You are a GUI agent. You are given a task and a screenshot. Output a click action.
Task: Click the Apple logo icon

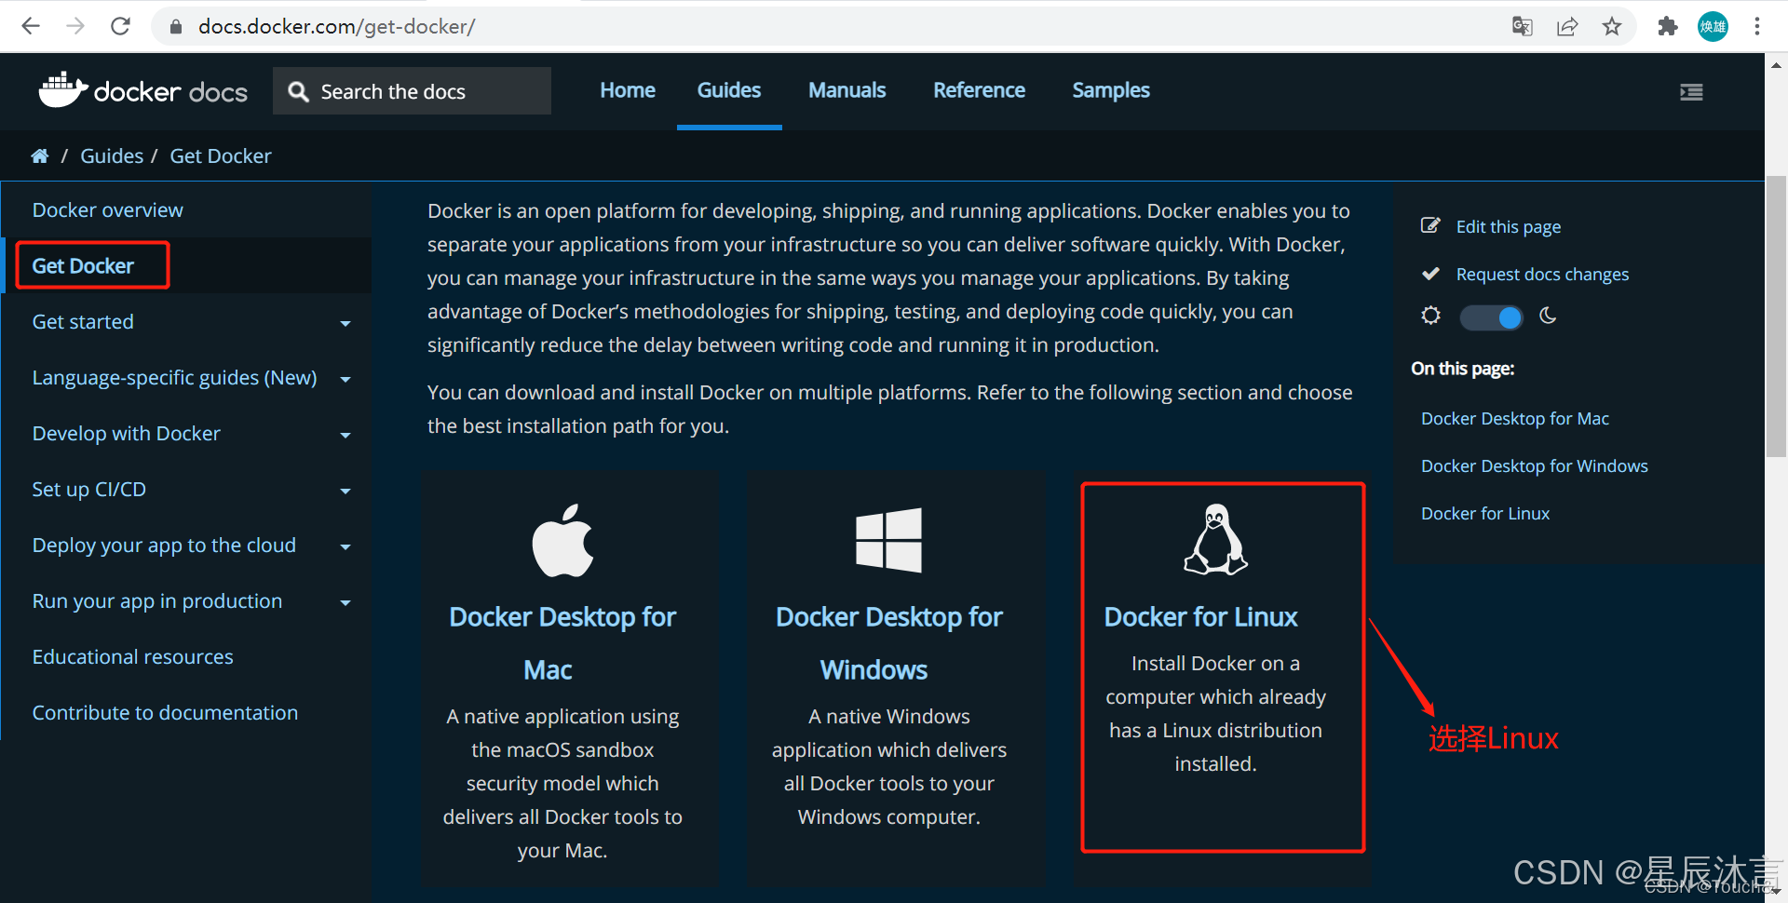(562, 540)
